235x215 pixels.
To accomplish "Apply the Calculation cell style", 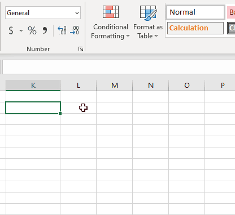I will [x=195, y=28].
